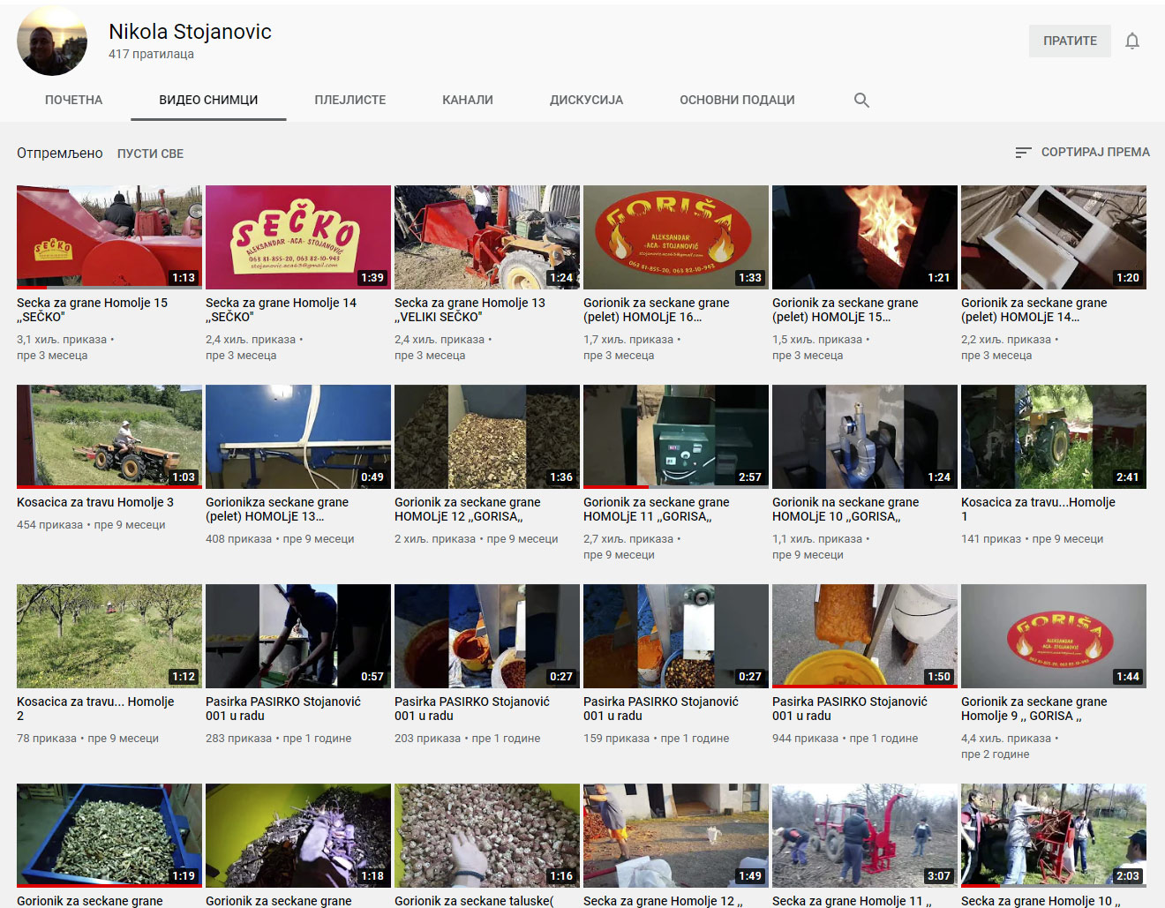Open Secka za grane Homolje 14 thumbnail
1165x908 pixels.
298,237
